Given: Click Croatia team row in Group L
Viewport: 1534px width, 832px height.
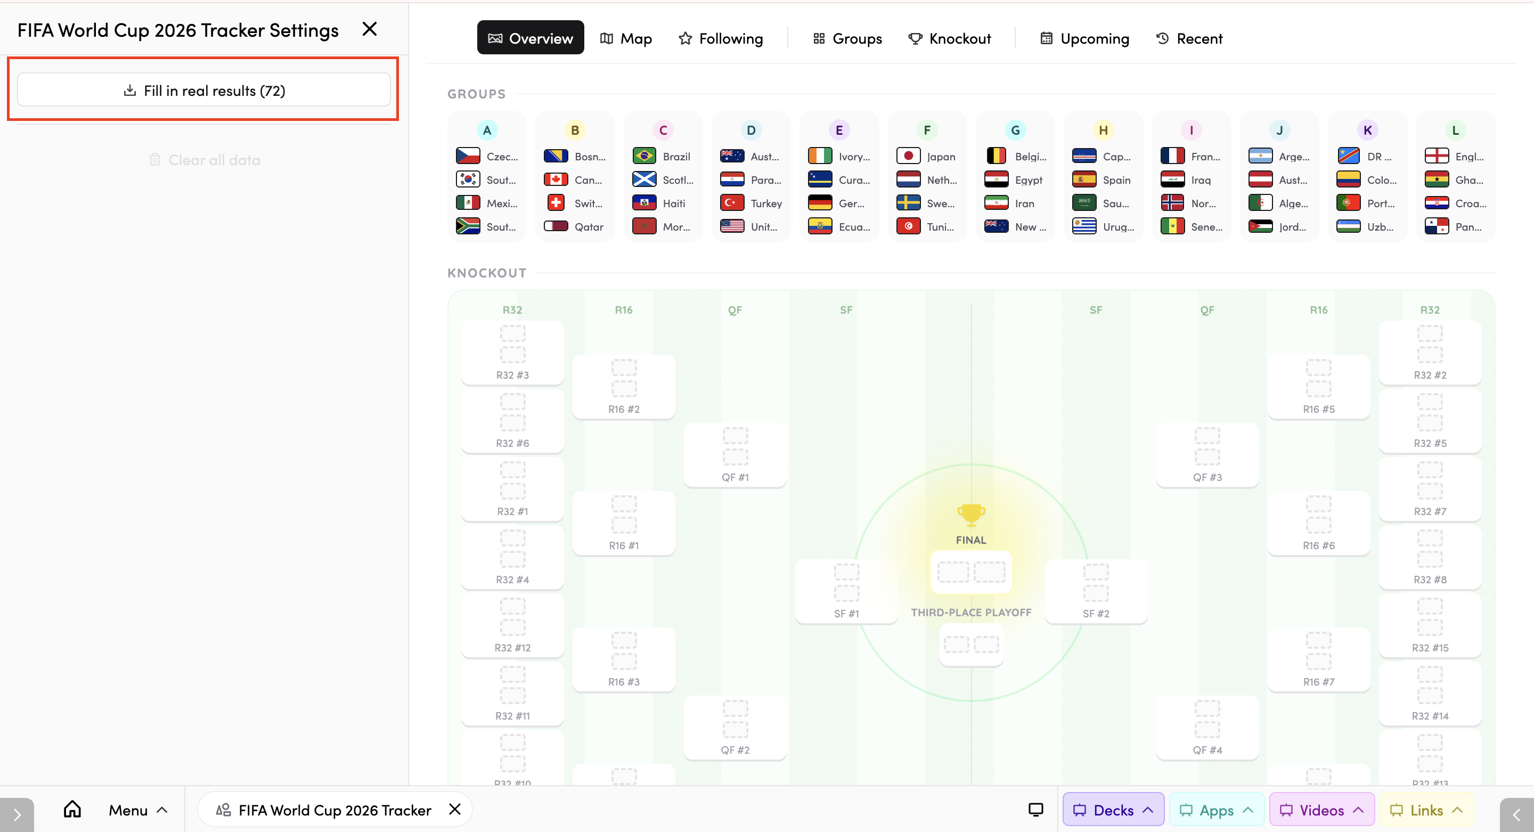Looking at the screenshot, I should tap(1456, 203).
